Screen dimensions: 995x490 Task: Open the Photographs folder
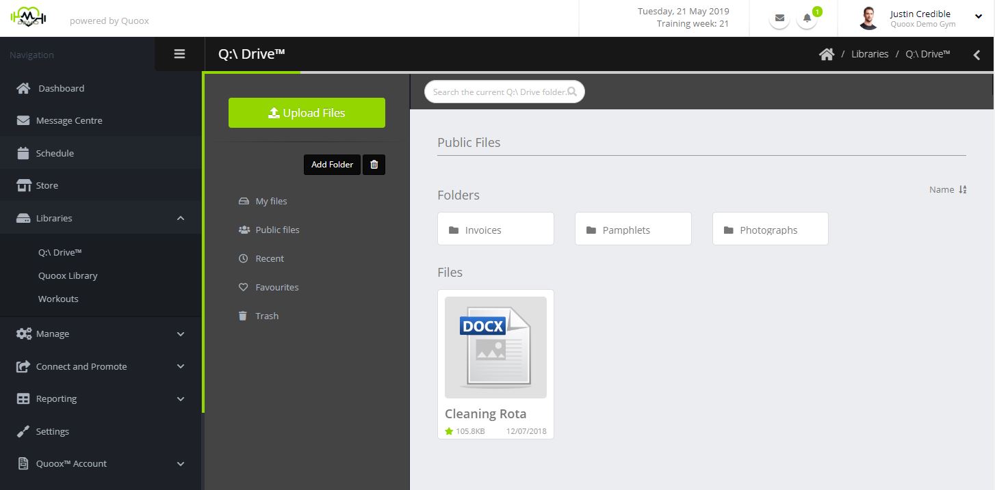[771, 228]
